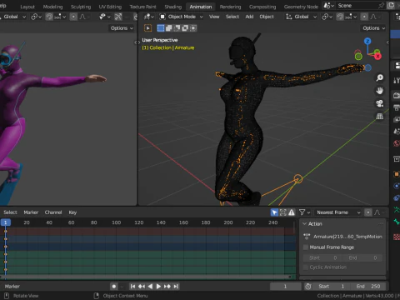Image resolution: width=400 pixels, height=300 pixels.
Task: Click the End 250 frame field
Action: [x=367, y=287]
